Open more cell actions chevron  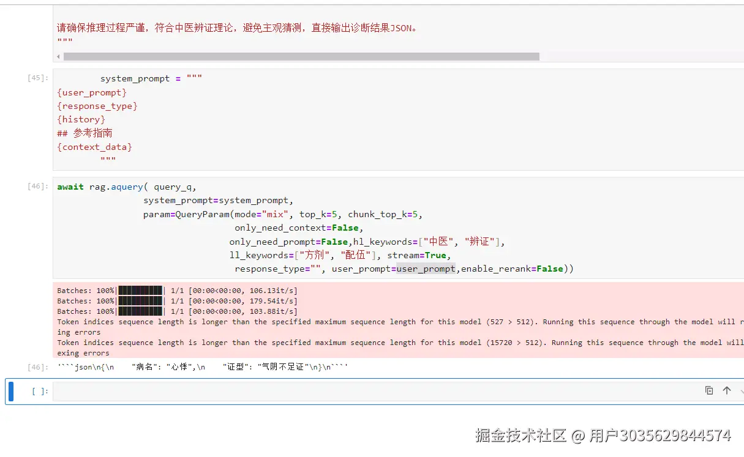tap(740, 390)
